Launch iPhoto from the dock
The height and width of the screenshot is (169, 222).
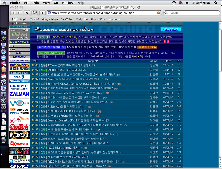[x=3, y=82]
